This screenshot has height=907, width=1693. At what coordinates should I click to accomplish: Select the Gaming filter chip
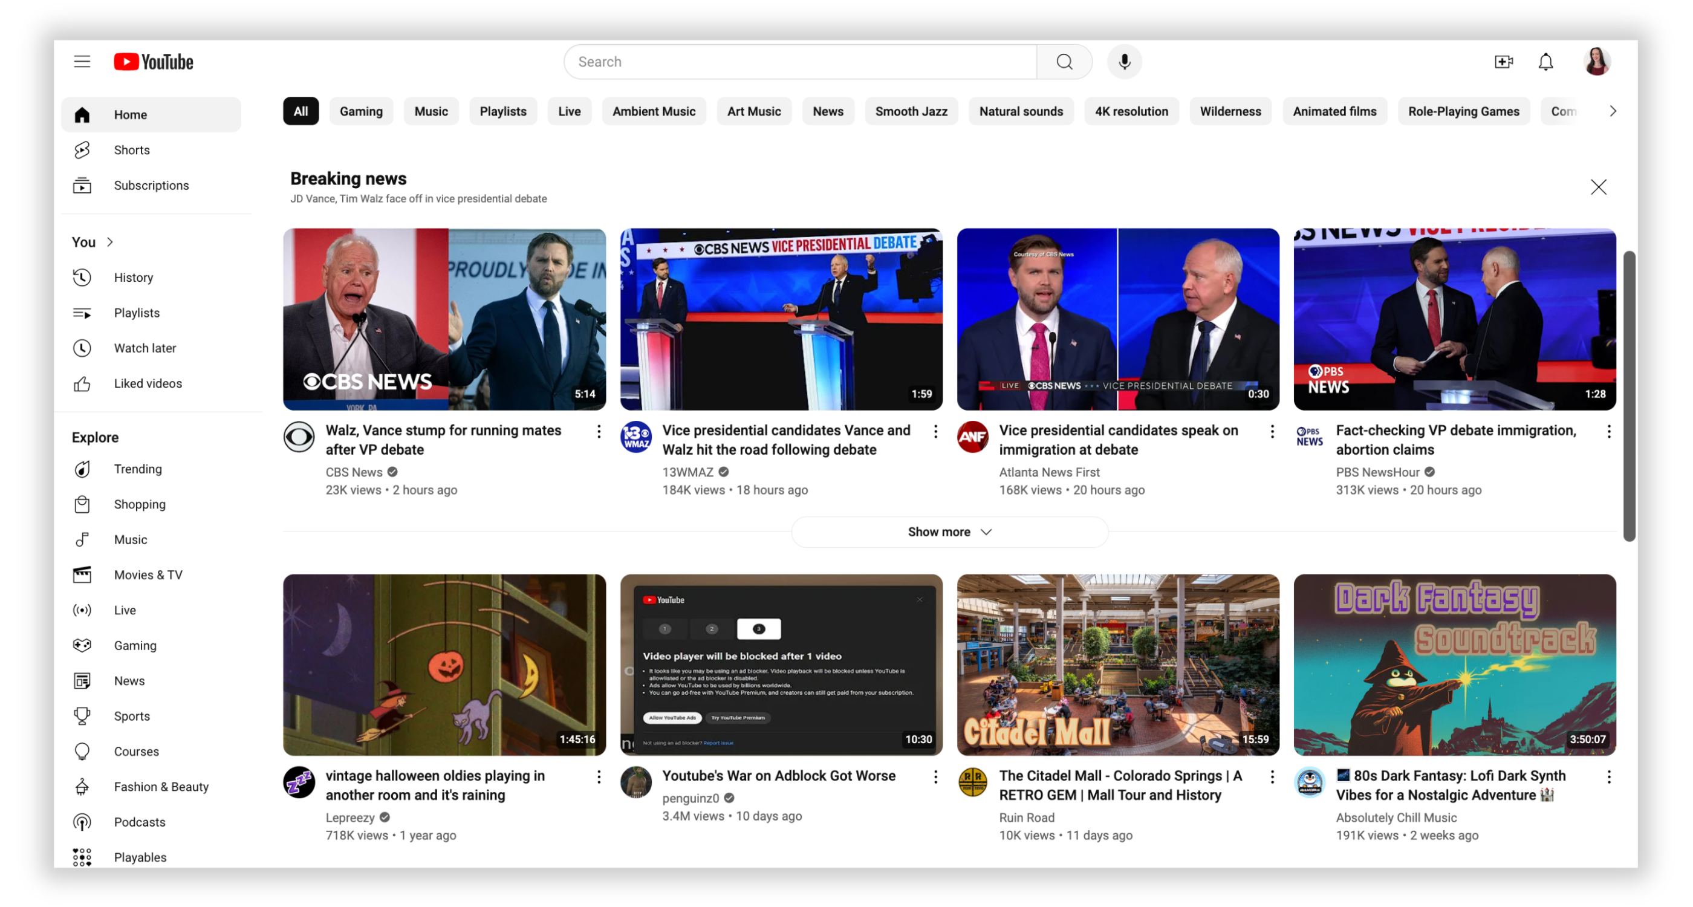361,111
